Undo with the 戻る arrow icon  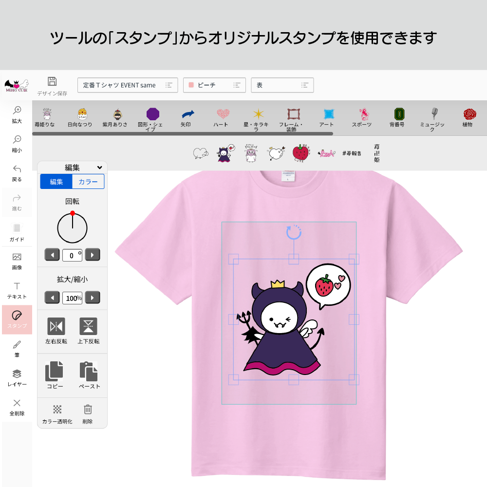17,173
